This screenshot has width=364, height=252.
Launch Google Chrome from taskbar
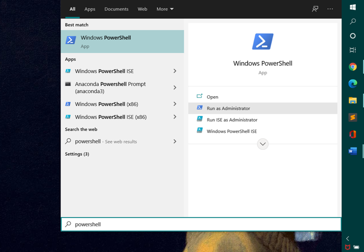click(353, 67)
